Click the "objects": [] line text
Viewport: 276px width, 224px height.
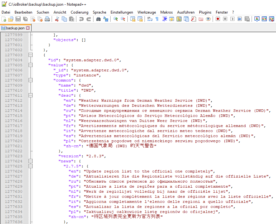pos(69,40)
